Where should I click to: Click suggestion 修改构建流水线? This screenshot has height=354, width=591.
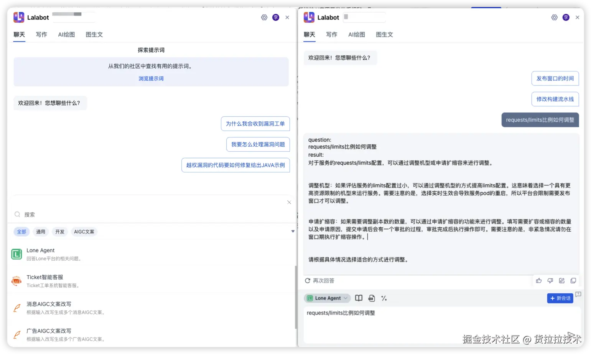(x=555, y=99)
